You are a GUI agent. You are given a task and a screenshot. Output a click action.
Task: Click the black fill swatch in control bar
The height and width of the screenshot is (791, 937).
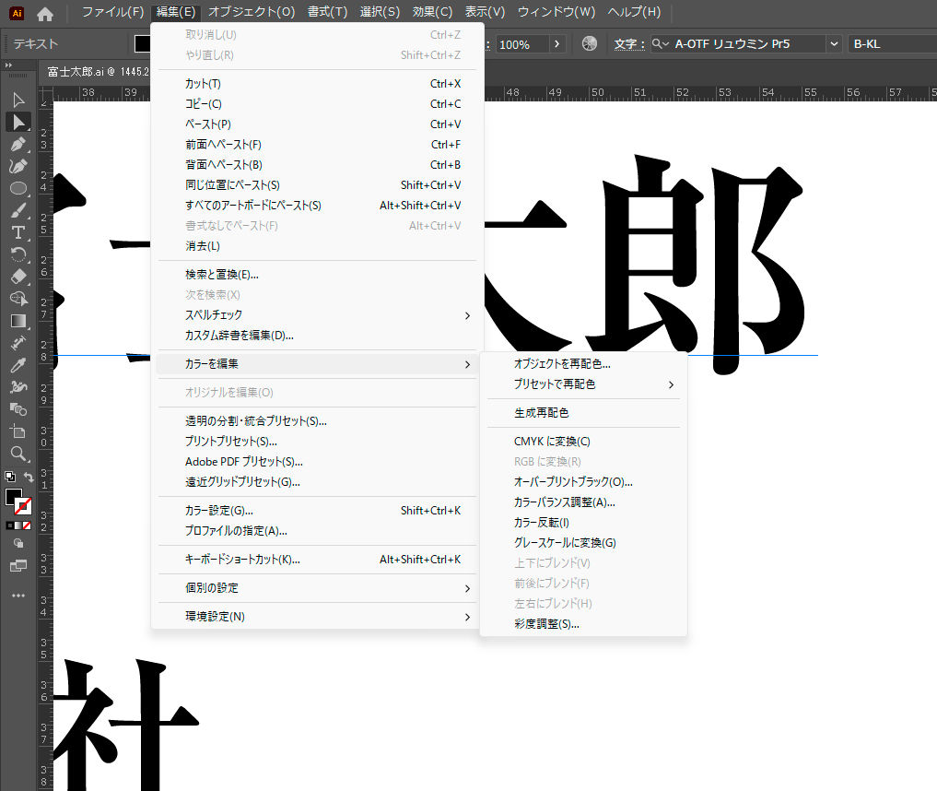pos(142,43)
